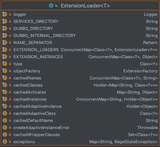Click the field icon for cachedInstances
Viewport: 160px width, 147px height.
click(x=5, y=99)
